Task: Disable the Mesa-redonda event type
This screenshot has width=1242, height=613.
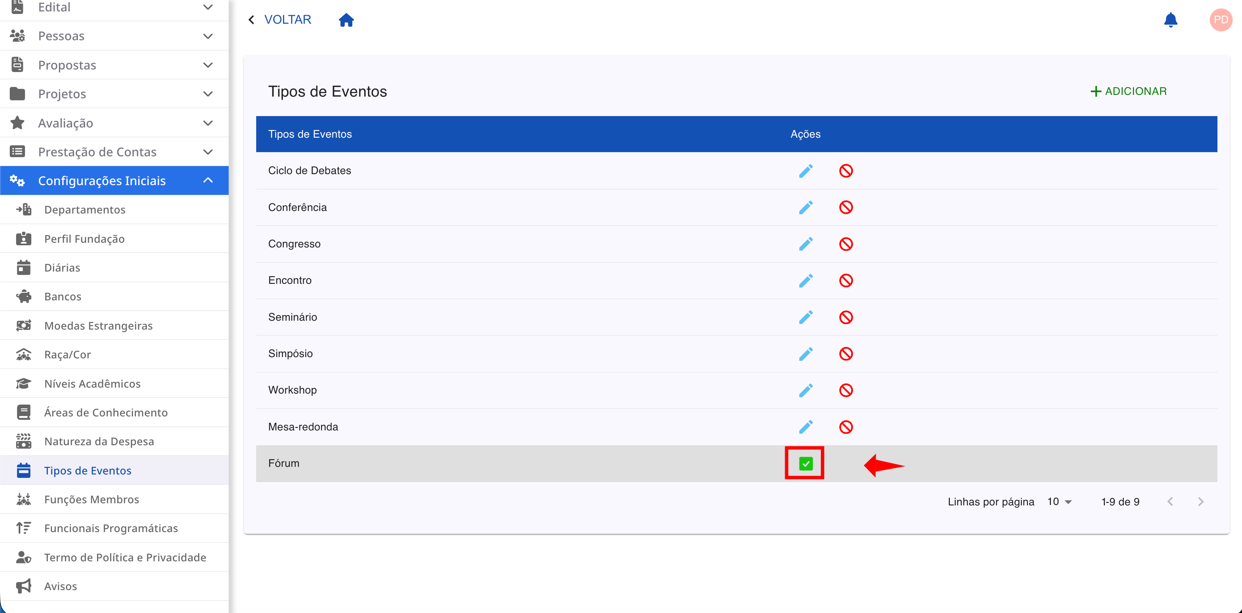Action: pos(846,427)
